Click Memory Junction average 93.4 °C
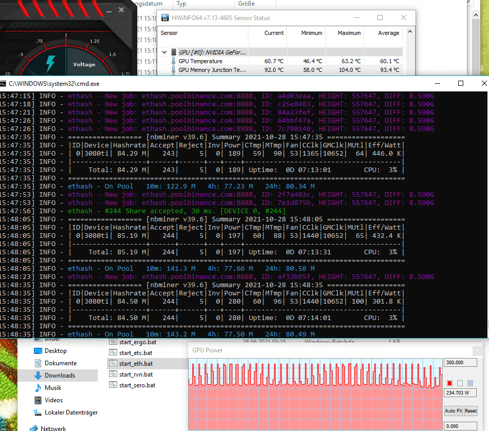 tap(390, 70)
